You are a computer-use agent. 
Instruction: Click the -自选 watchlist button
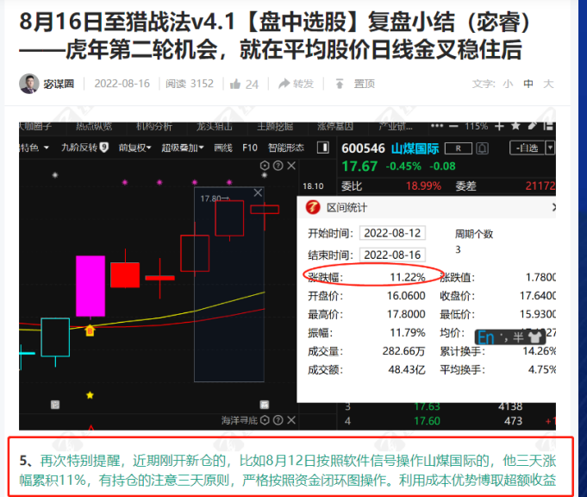coord(528,148)
